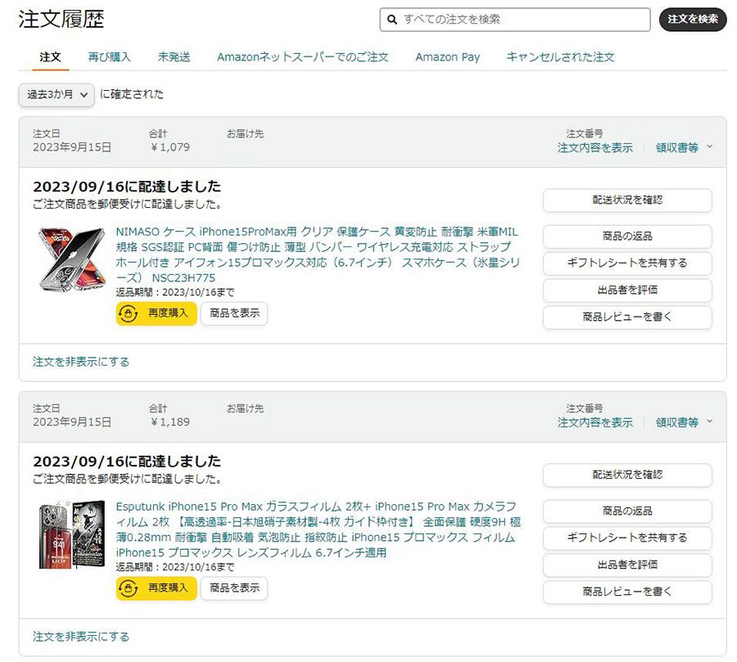Select the 注文 tab

50,57
